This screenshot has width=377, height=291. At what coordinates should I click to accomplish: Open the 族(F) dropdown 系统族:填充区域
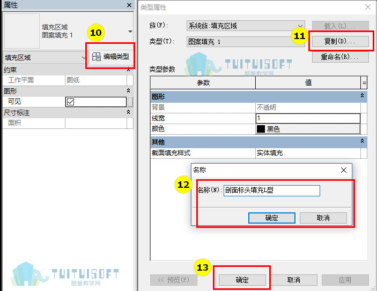[x=246, y=26]
